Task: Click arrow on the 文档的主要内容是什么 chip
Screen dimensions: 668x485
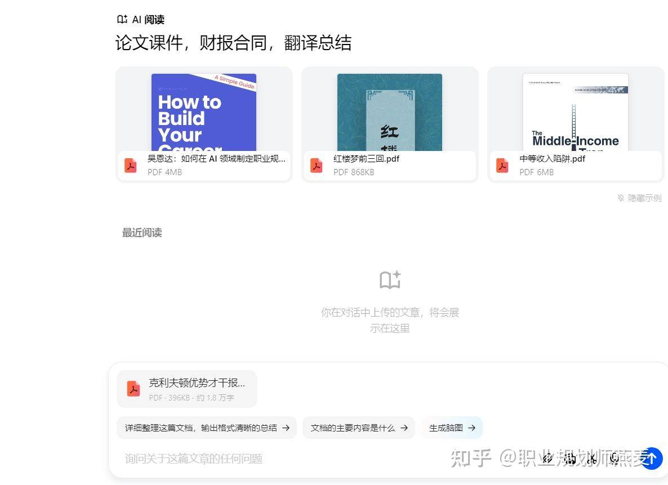Action: click(404, 428)
